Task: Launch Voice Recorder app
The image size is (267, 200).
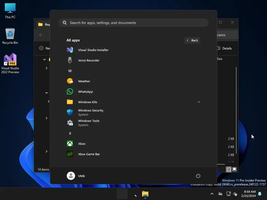Action: pos(133,60)
